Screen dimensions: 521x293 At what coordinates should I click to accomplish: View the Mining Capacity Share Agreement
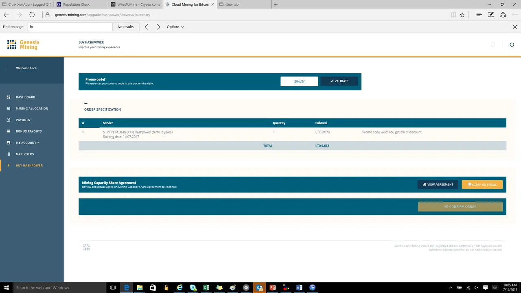pyautogui.click(x=438, y=185)
